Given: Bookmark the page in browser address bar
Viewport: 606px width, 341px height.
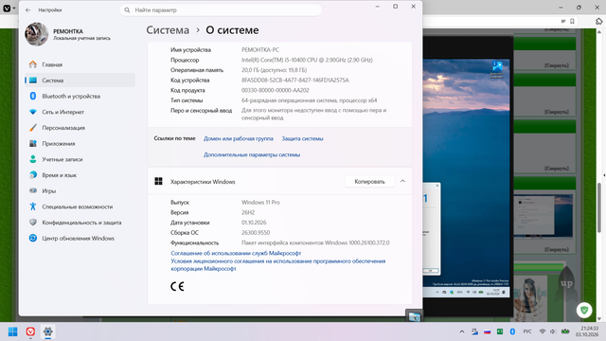Looking at the screenshot, I should [x=572, y=21].
